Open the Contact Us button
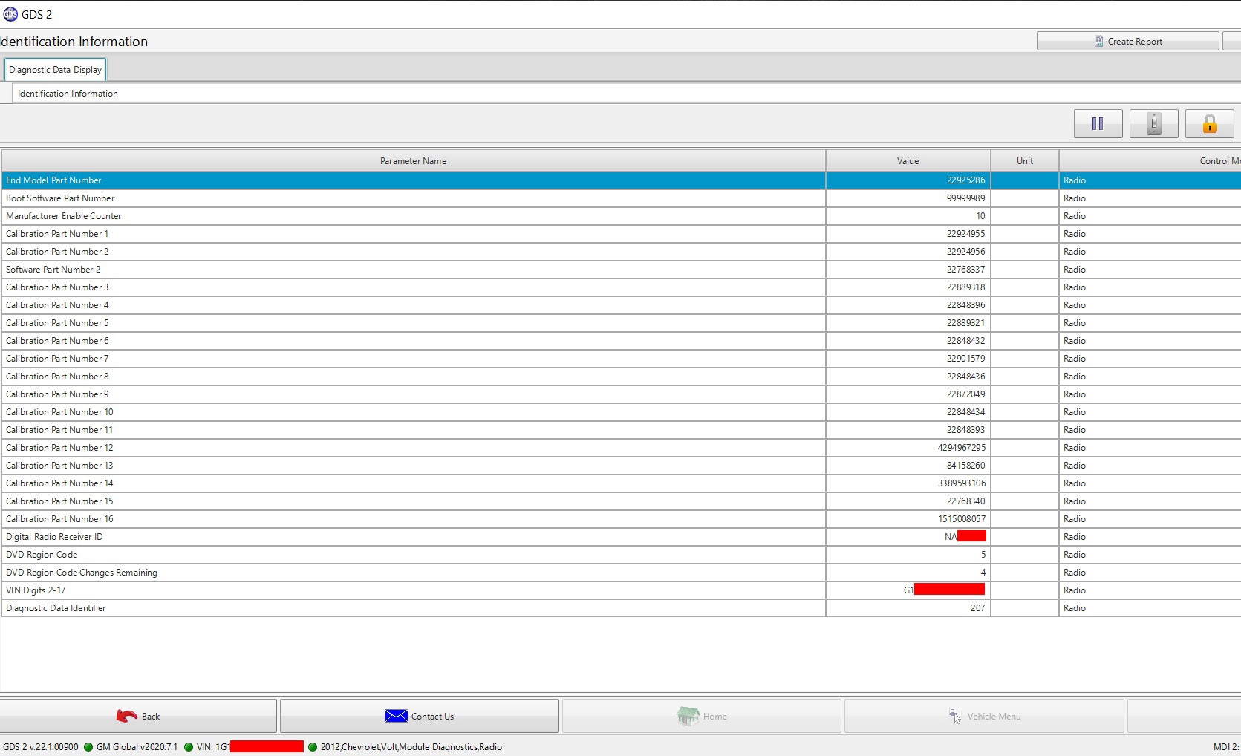The image size is (1241, 756). click(x=419, y=716)
